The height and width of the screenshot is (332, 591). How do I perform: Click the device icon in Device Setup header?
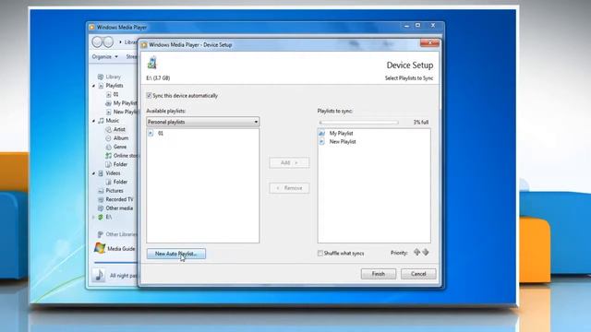click(x=152, y=63)
